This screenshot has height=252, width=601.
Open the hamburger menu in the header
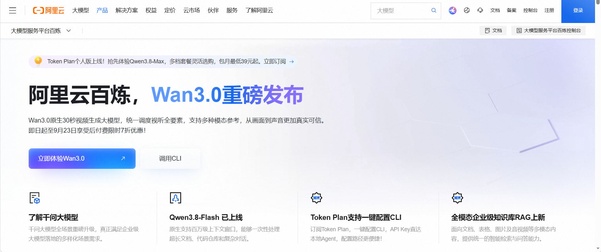pyautogui.click(x=13, y=10)
